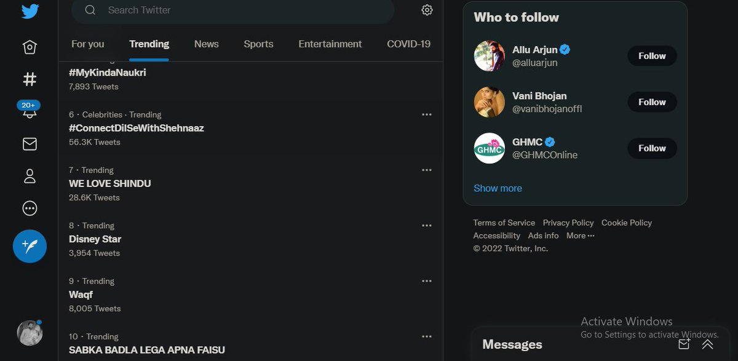Switch to the COVID-19 tab

click(x=408, y=44)
